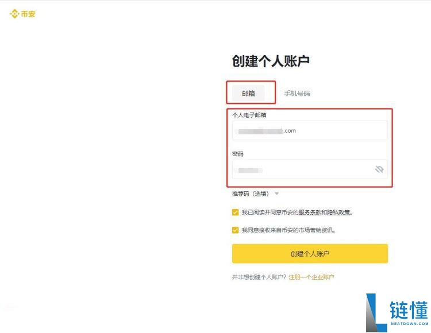Screen dimensions: 431x333
Task: Focus the 个人电子邮箱 email input field
Action: point(310,131)
